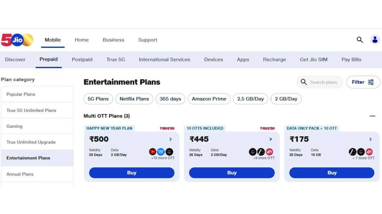Click the OTT app icons on ₹500 plan
Screen dimensions: 382x214
[x=161, y=152]
